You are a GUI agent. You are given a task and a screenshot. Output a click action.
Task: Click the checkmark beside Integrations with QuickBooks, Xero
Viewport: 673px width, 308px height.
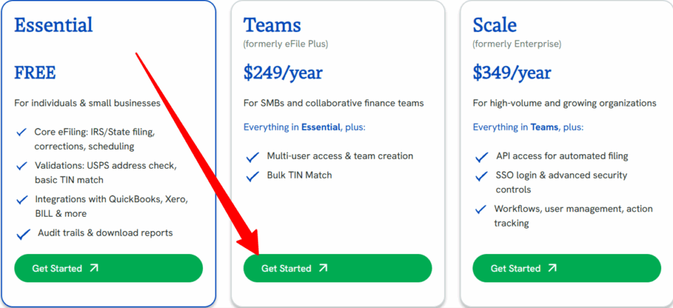tap(22, 200)
